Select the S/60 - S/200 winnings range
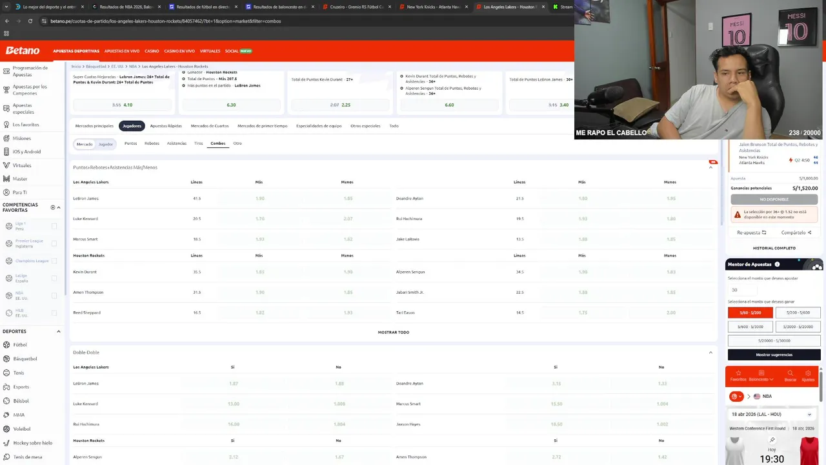The image size is (826, 465). [x=750, y=313]
